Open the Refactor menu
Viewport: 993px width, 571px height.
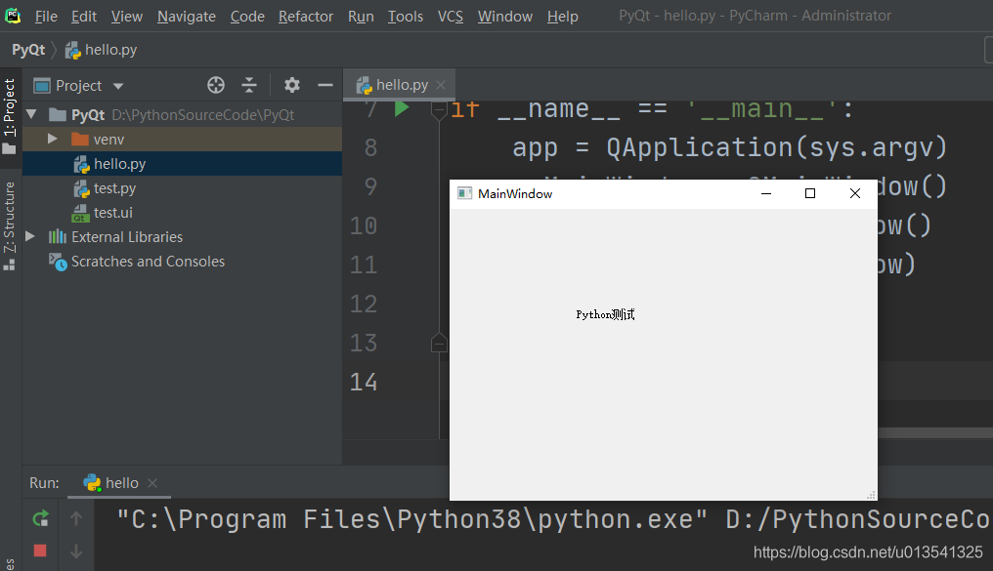pyautogui.click(x=305, y=17)
